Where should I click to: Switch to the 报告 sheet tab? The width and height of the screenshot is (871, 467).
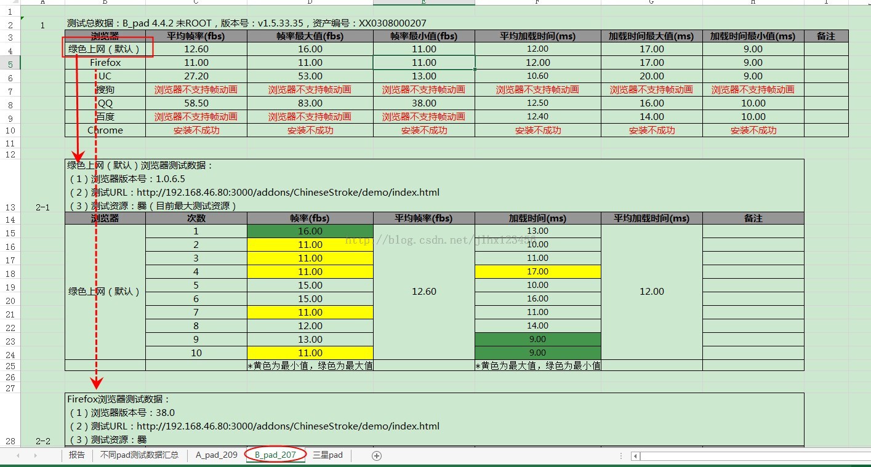pos(77,455)
